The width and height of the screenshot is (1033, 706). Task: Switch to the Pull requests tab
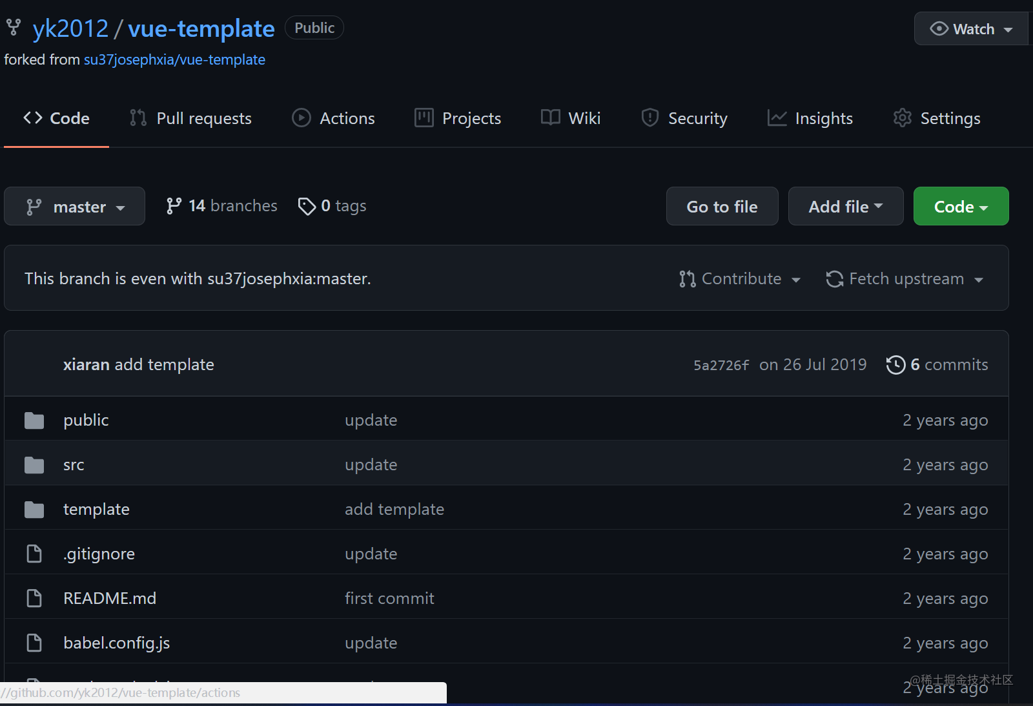tap(191, 118)
